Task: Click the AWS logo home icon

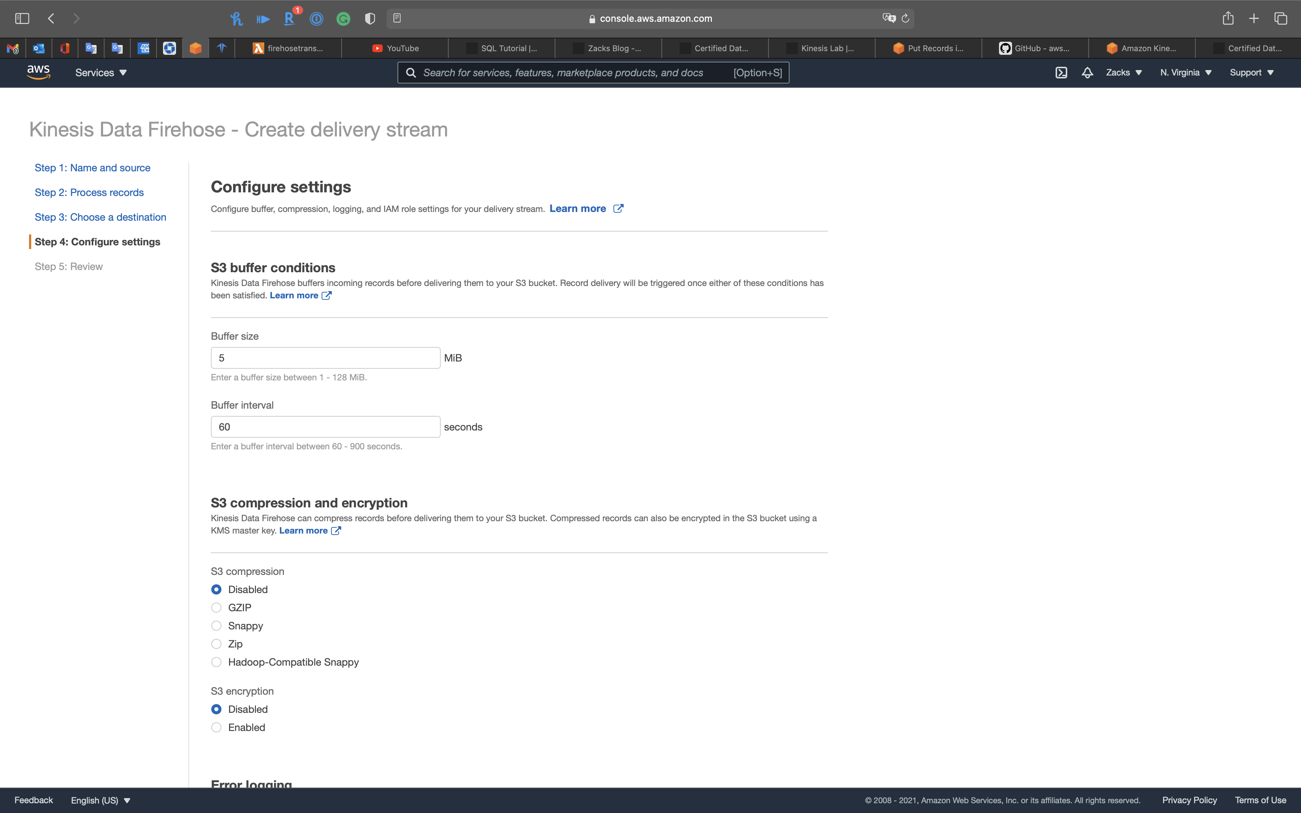Action: [39, 72]
